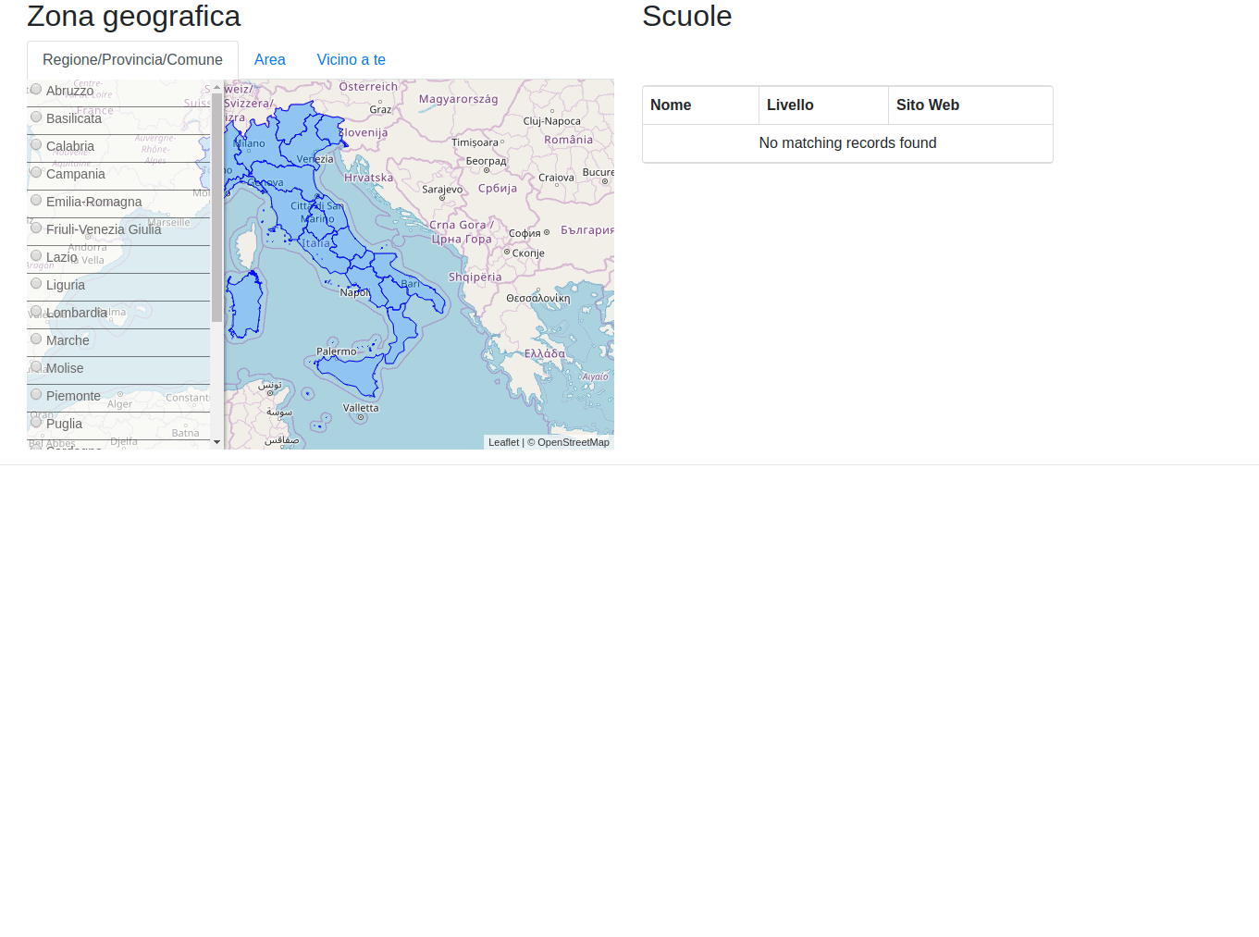
Task: Click the Sicily region polygon near Palermo
Action: [x=352, y=372]
